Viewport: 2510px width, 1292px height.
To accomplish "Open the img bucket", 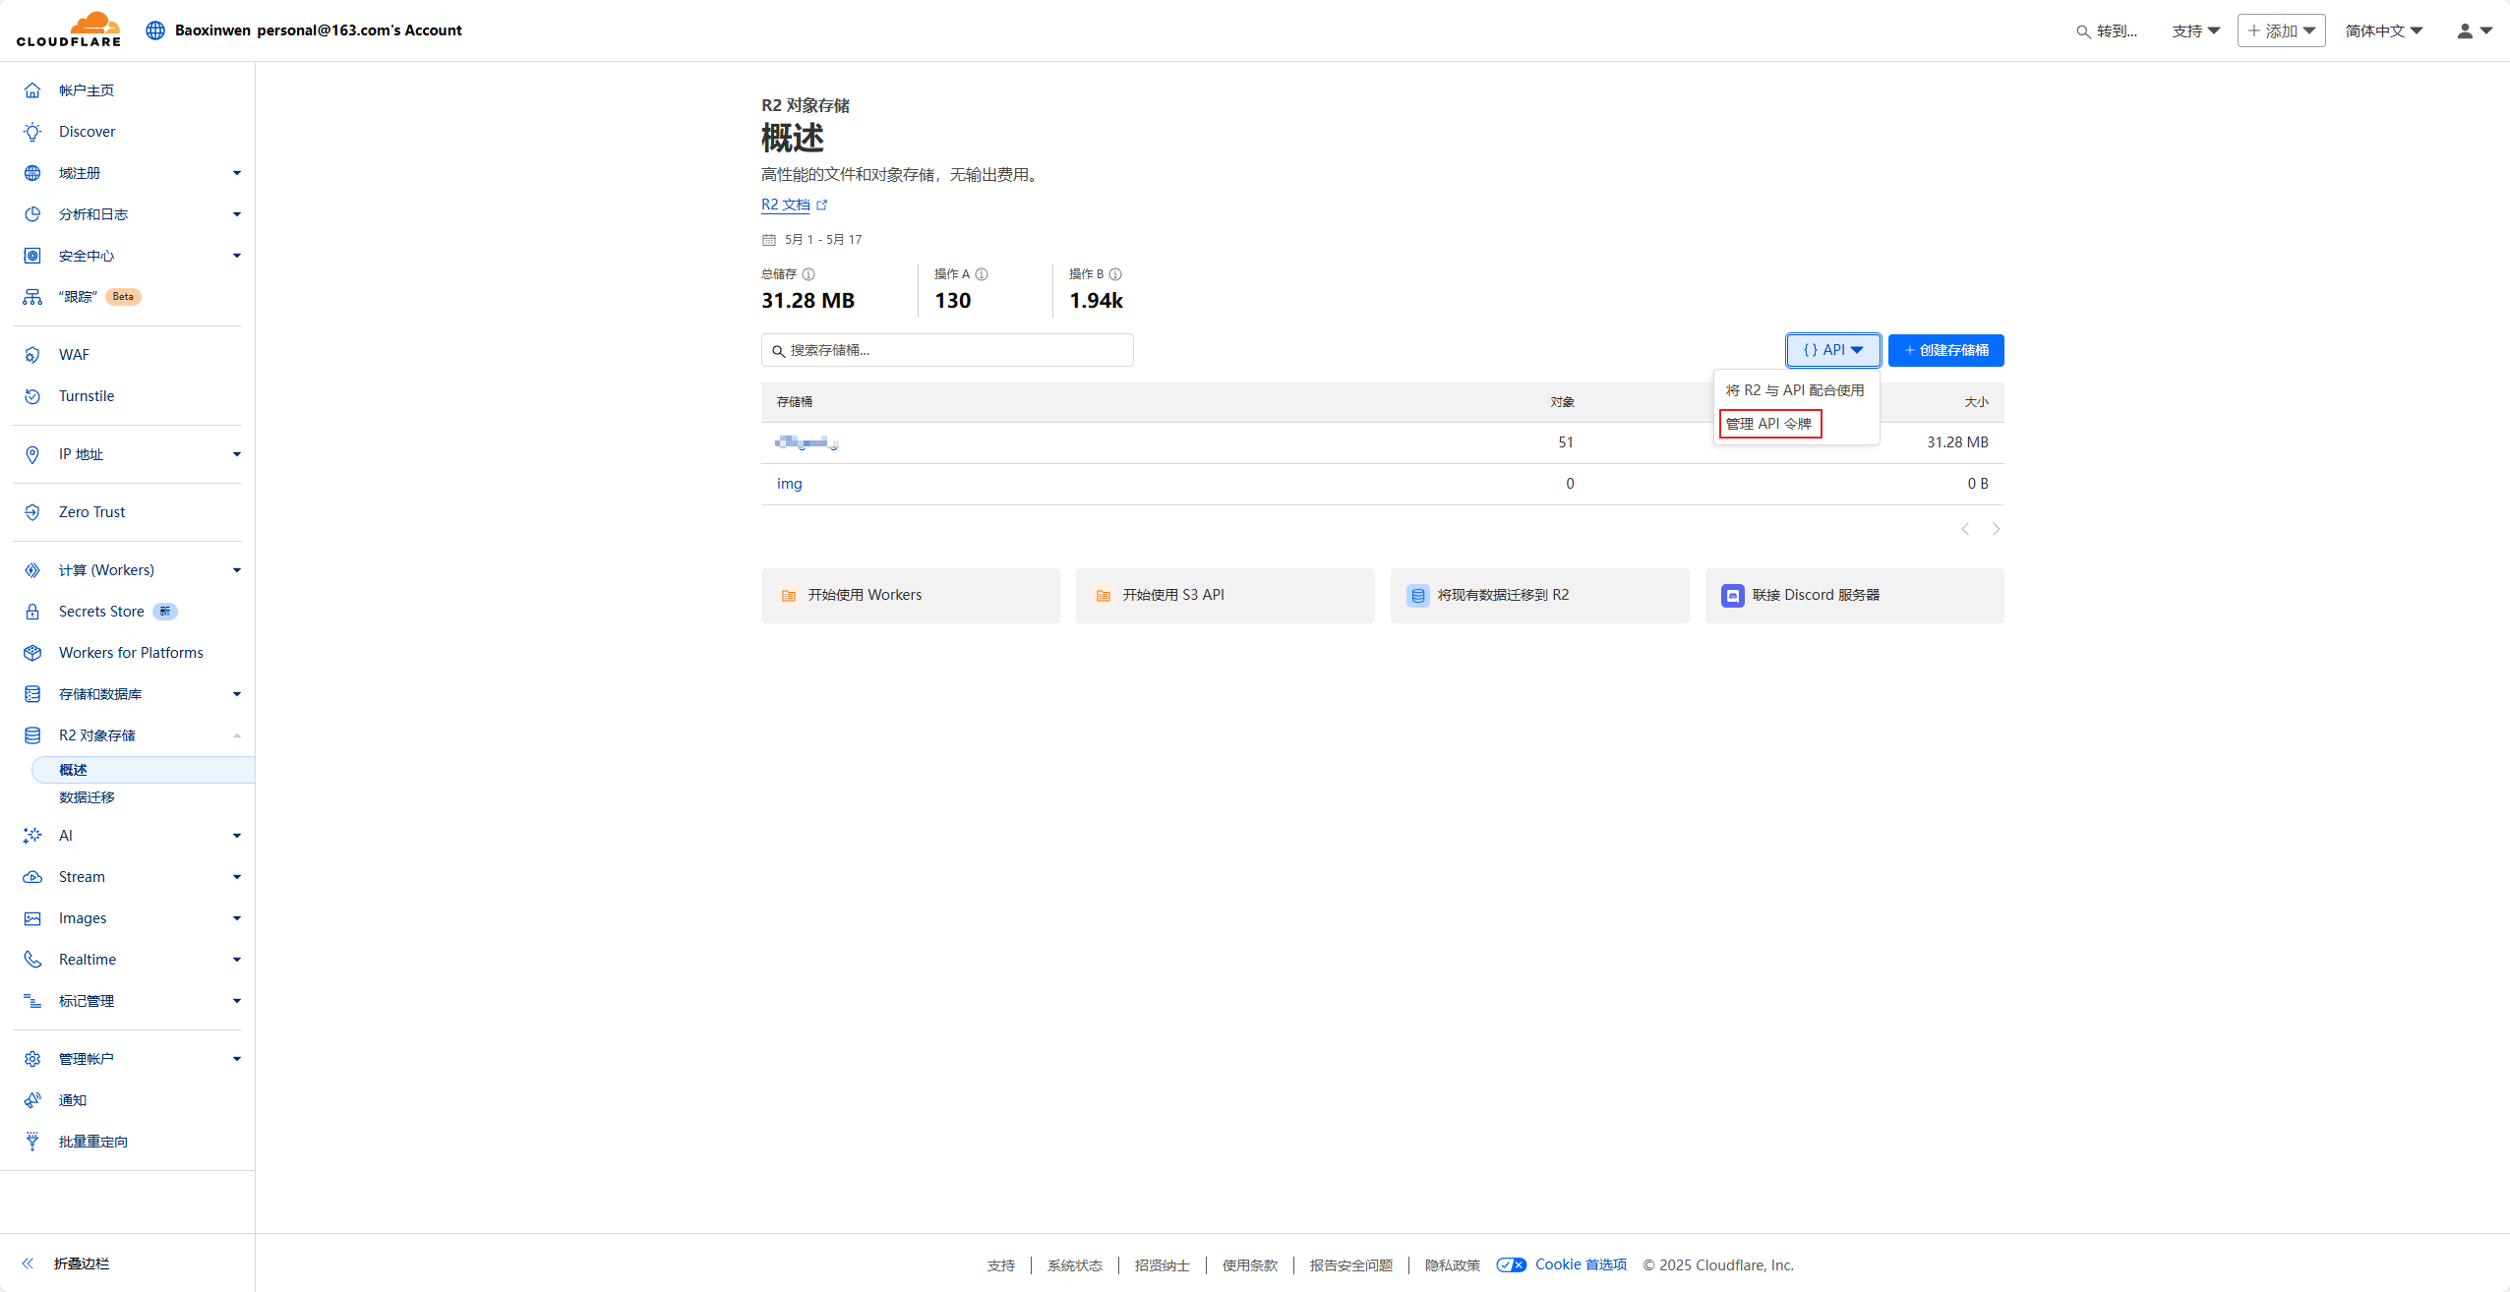I will [x=790, y=484].
